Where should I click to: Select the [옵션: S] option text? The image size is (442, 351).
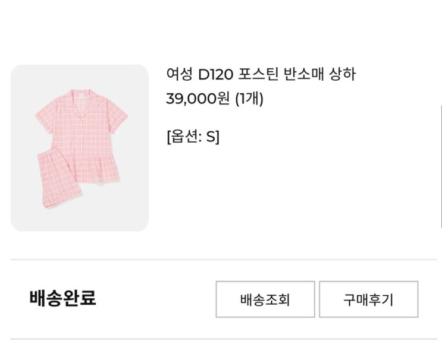[192, 137]
